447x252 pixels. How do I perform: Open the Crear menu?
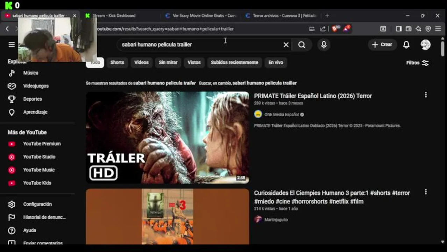click(x=382, y=44)
